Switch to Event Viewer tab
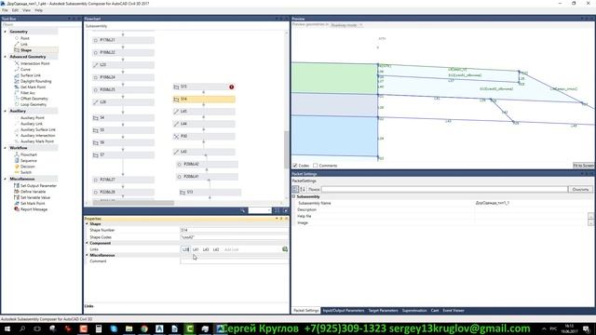 click(x=454, y=311)
